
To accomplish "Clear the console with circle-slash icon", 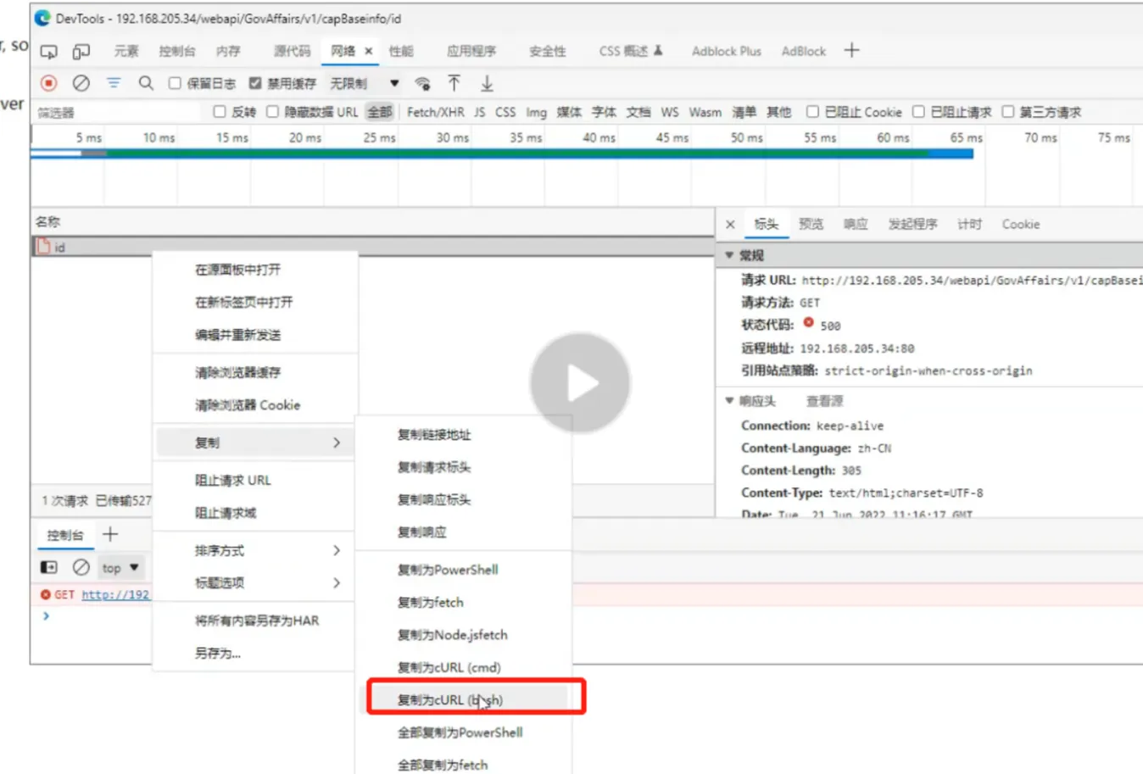I will coord(81,567).
